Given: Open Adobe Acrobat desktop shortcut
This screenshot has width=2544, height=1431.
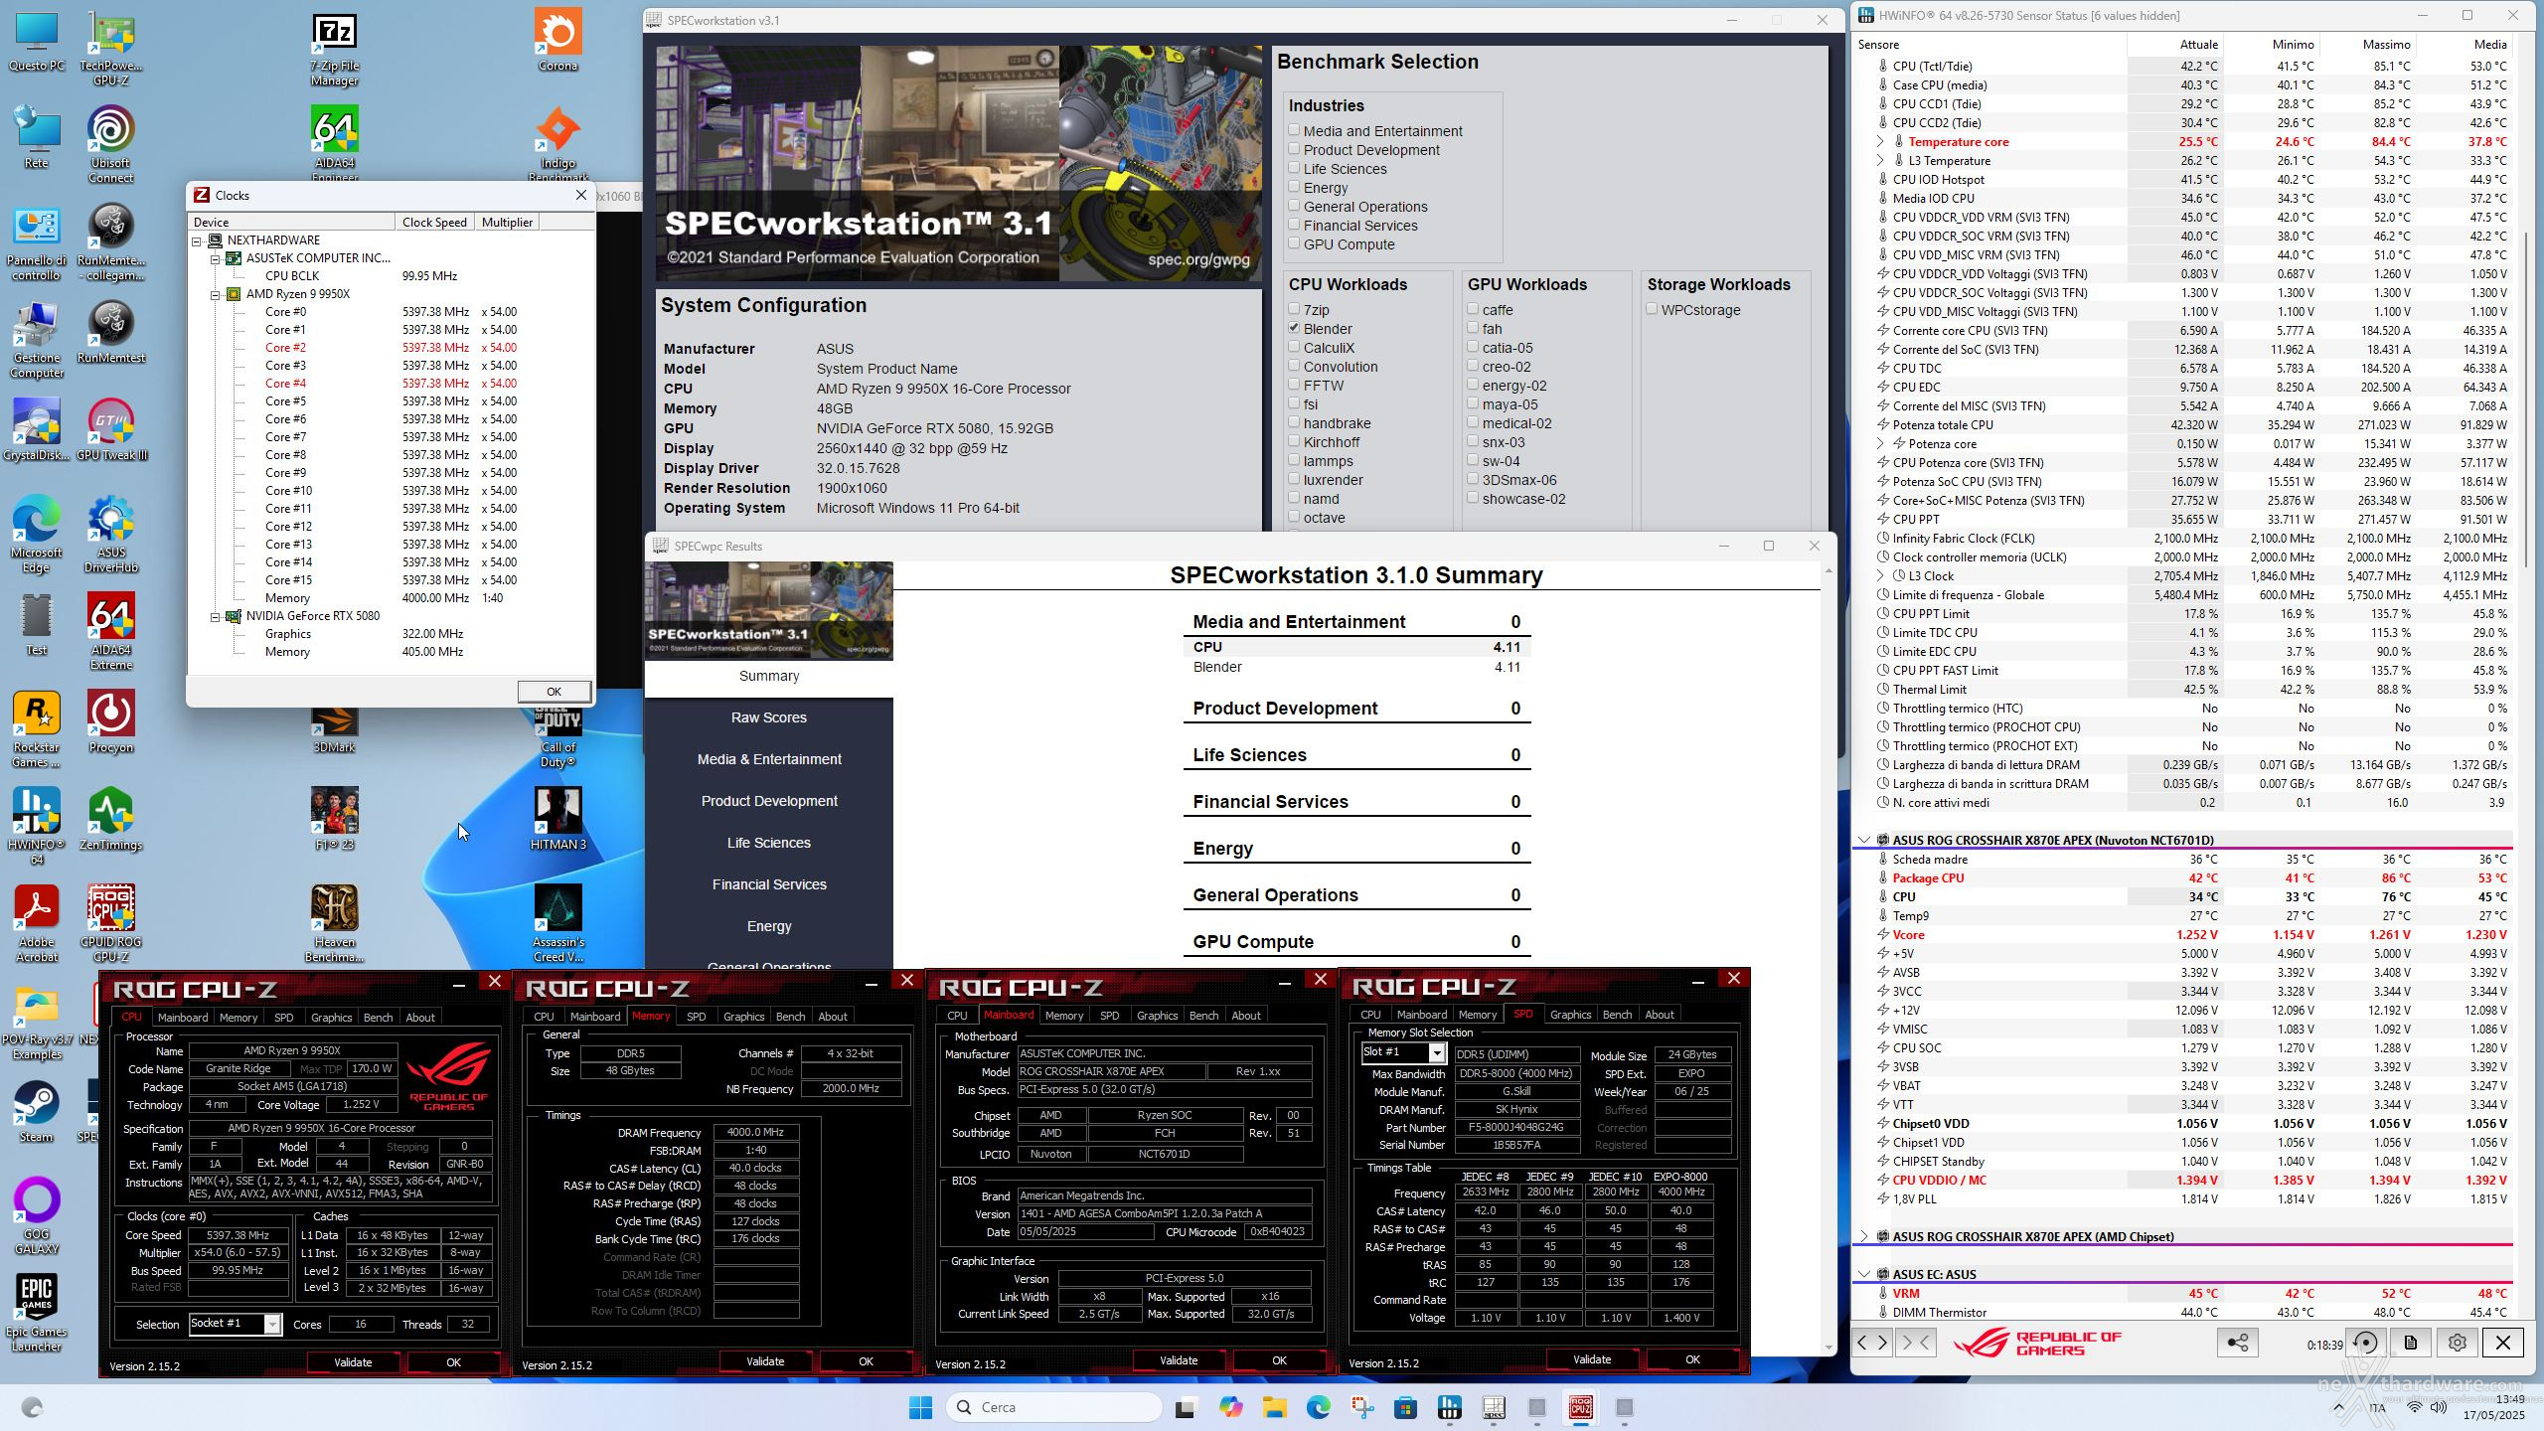Looking at the screenshot, I should pos(37,924).
